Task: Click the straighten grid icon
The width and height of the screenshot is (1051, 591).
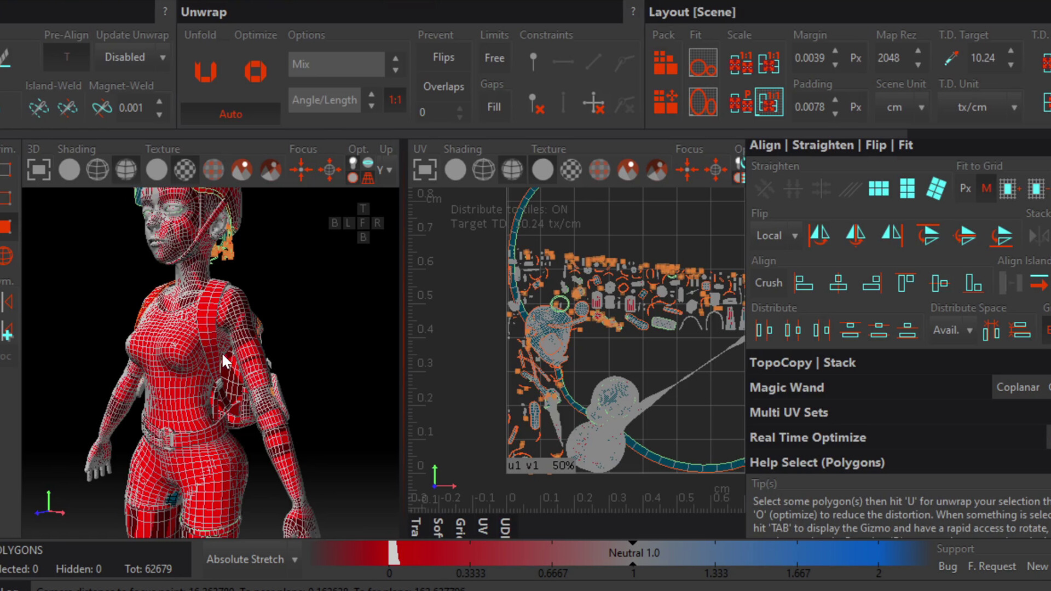Action: (879, 189)
